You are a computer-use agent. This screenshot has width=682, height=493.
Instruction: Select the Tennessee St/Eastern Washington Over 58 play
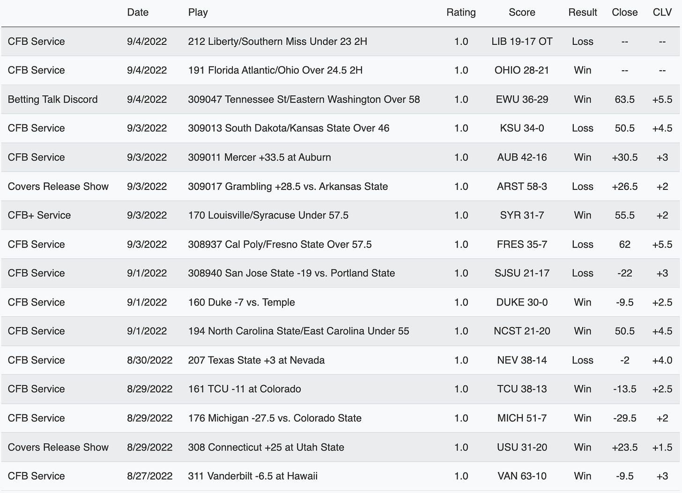(304, 100)
